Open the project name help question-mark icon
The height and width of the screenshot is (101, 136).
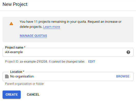pyautogui.click(x=128, y=52)
